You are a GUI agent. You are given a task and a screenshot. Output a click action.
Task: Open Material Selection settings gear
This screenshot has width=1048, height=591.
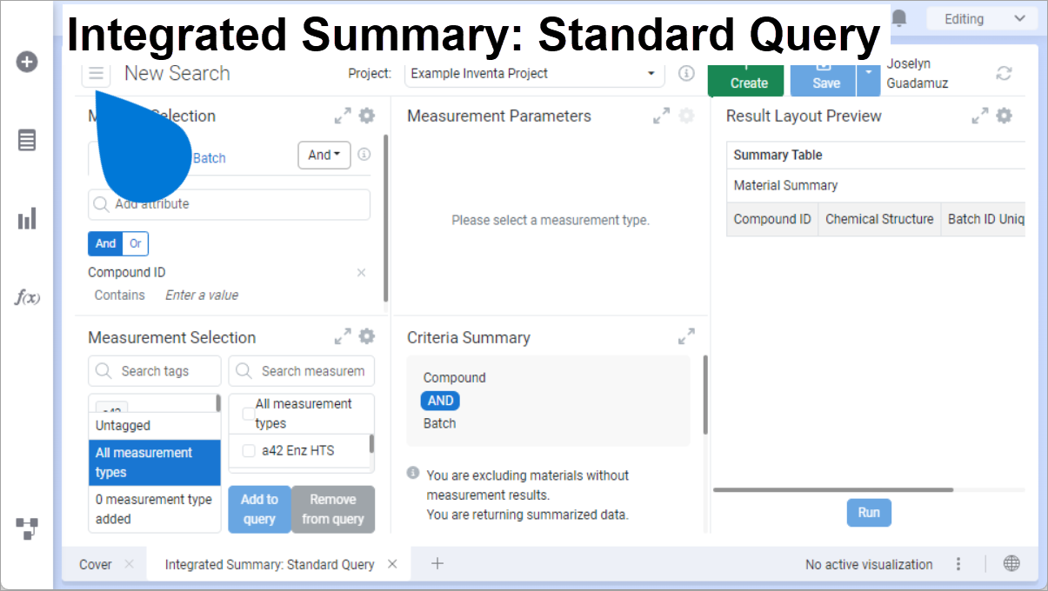pyautogui.click(x=366, y=115)
